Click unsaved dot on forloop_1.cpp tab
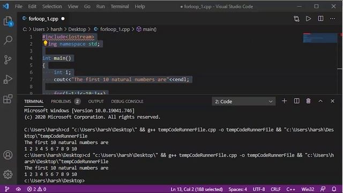Image resolution: width=343 pixels, height=193 pixels. (x=63, y=19)
